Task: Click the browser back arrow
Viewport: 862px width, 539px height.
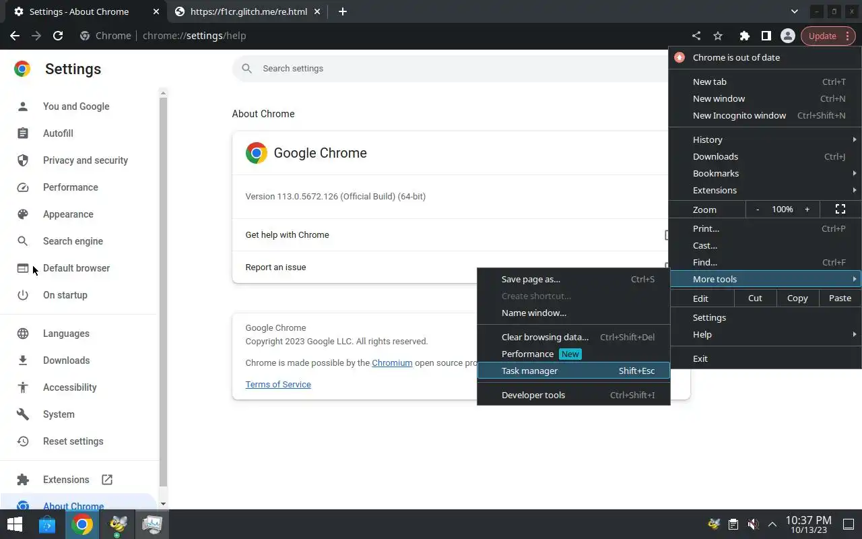Action: click(x=15, y=36)
